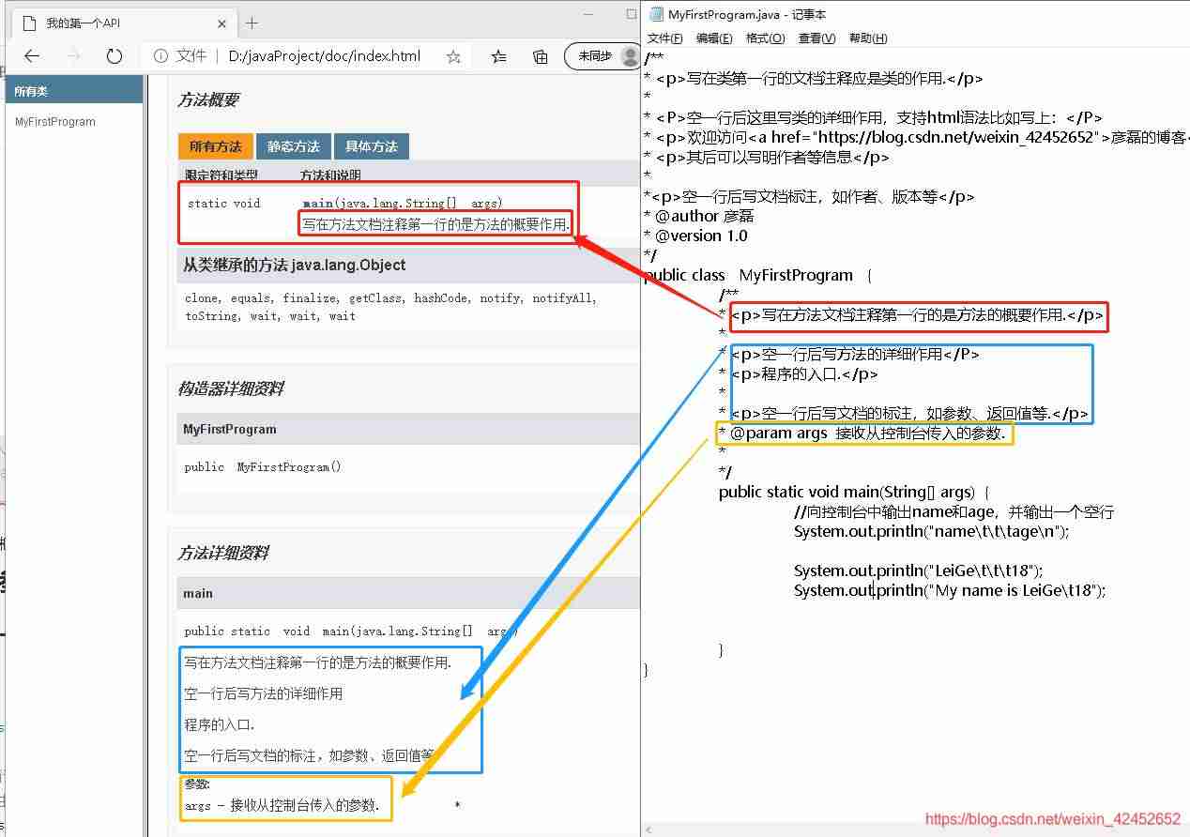
Task: Click Notepad horizontal scrollbar left arrow
Action: (650, 829)
